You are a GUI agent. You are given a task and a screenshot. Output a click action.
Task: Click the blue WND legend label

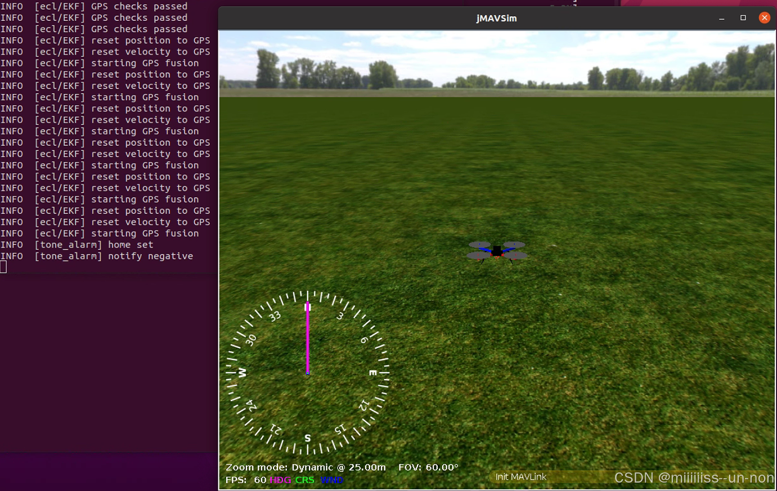[331, 480]
